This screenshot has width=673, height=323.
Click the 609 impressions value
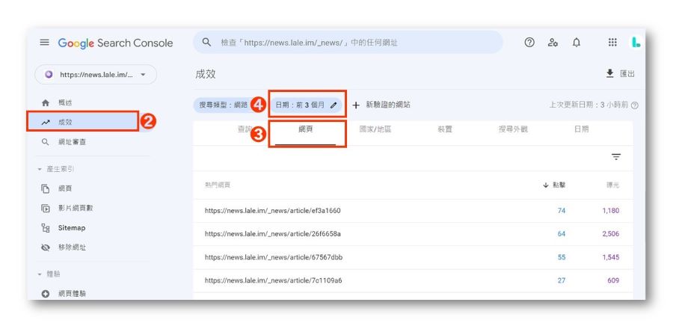click(x=613, y=280)
